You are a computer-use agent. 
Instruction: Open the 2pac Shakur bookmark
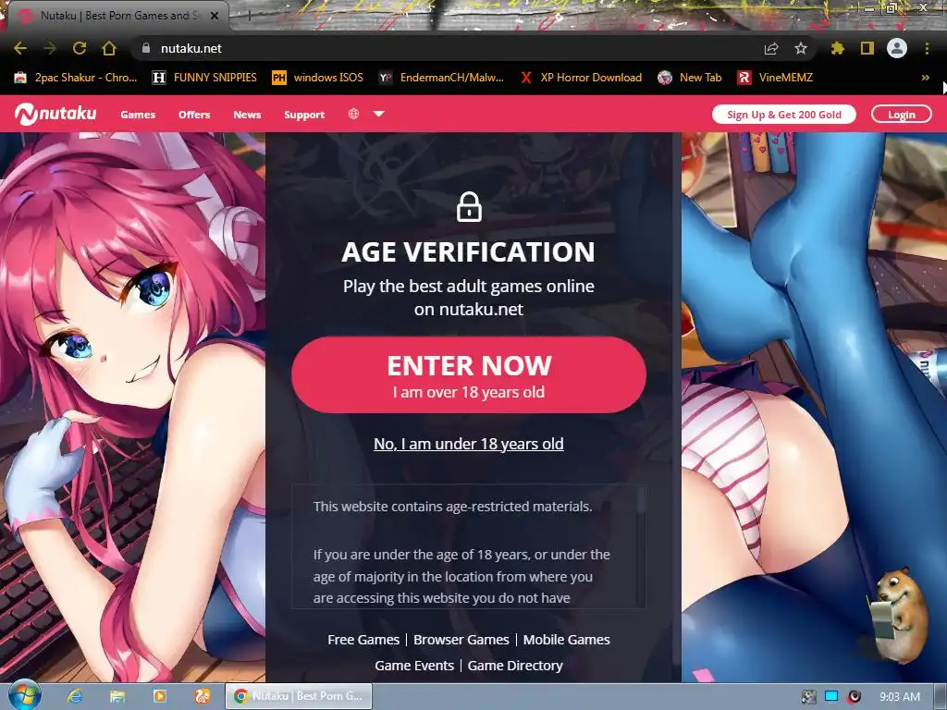click(x=76, y=78)
